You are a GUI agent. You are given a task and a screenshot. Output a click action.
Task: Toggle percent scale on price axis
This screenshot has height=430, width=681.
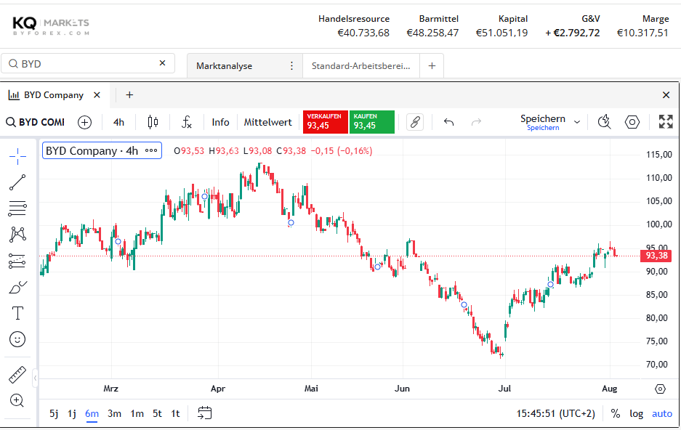(x=616, y=413)
